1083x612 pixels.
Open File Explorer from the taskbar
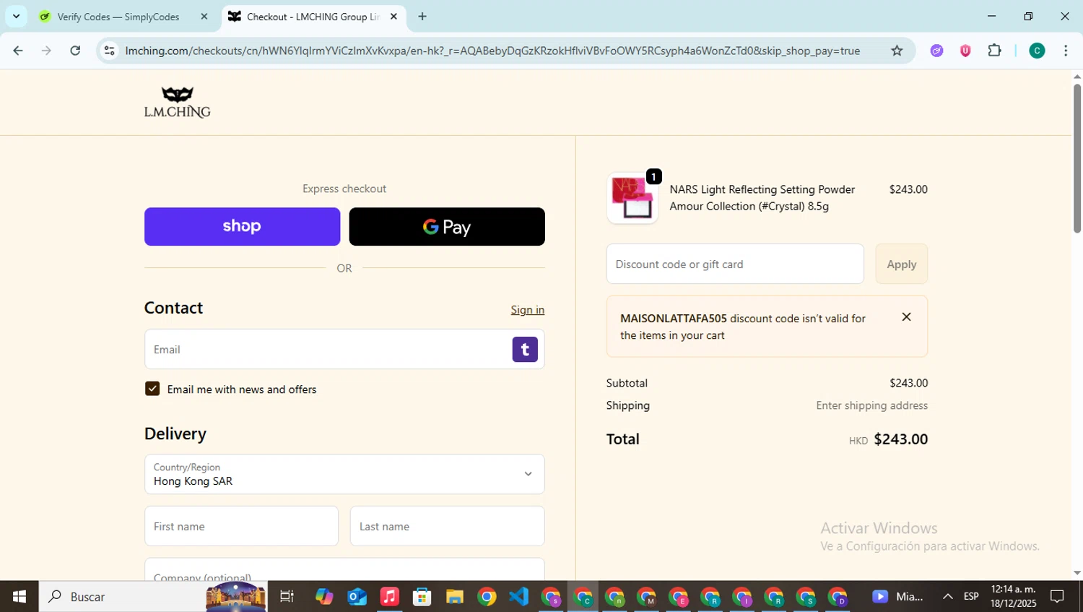[454, 596]
